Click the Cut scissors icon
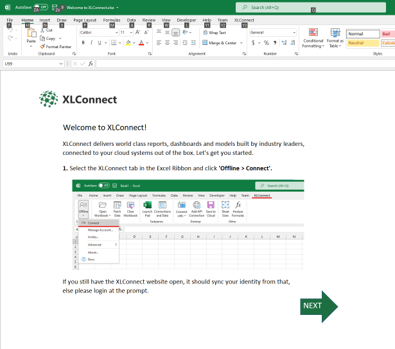The image size is (395, 349). point(42,30)
